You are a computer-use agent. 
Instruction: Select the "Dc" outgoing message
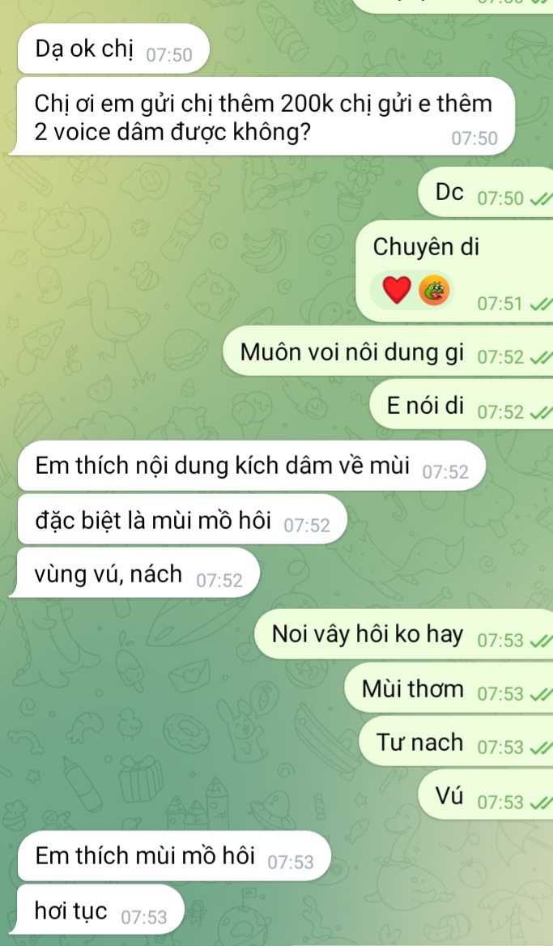tap(486, 193)
